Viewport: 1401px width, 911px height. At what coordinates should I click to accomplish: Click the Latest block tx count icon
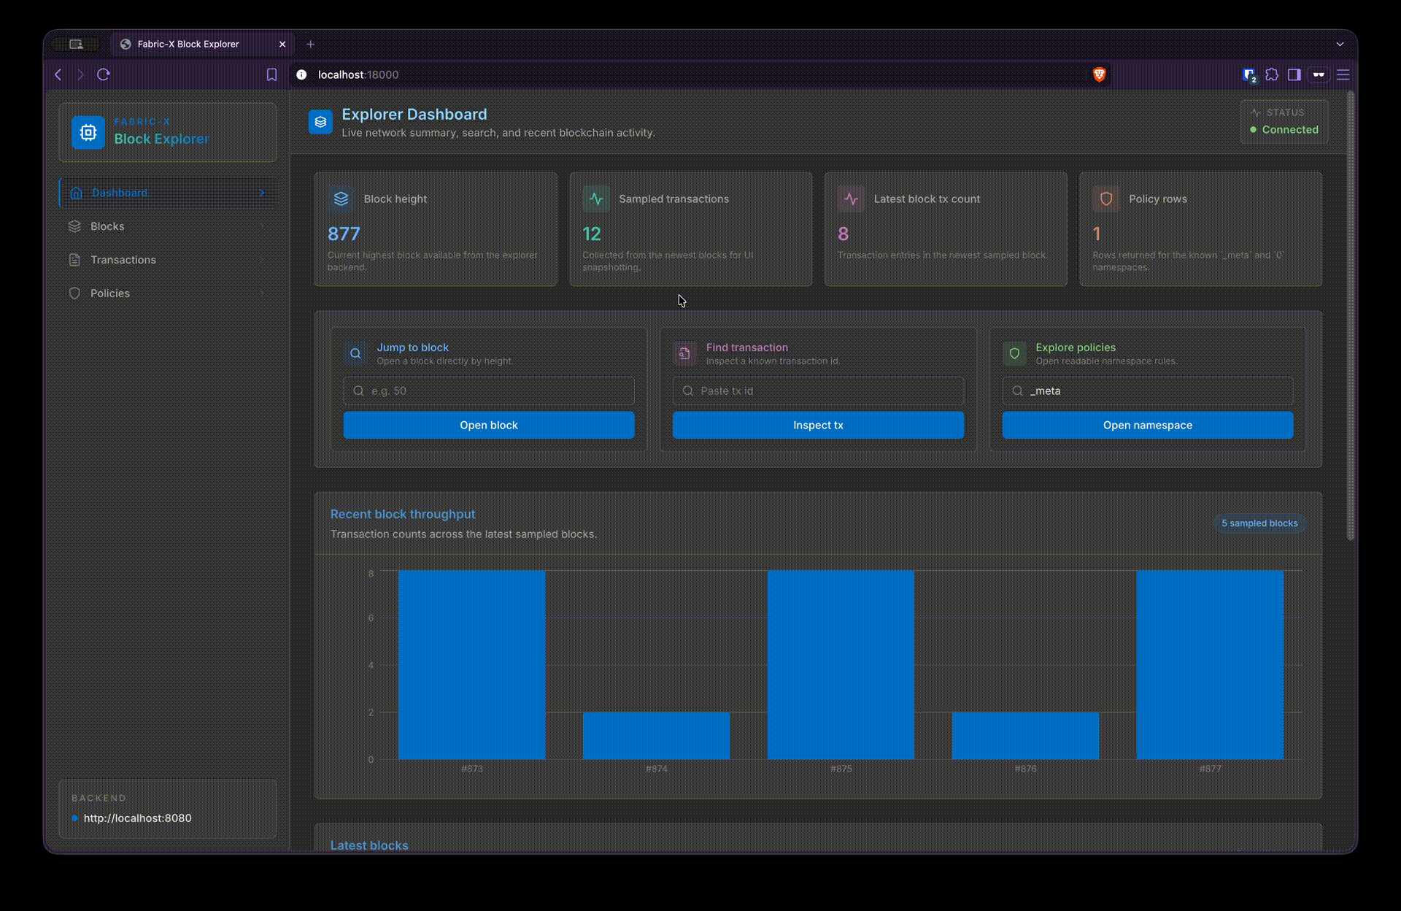[x=851, y=199]
